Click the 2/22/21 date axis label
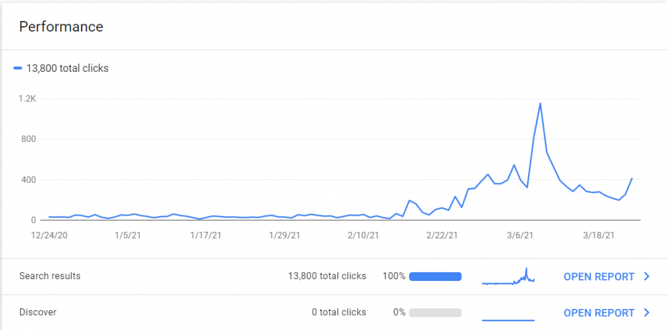Viewport: 667px width, 330px height. click(443, 235)
